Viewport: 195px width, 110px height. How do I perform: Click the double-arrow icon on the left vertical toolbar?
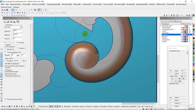(1, 49)
